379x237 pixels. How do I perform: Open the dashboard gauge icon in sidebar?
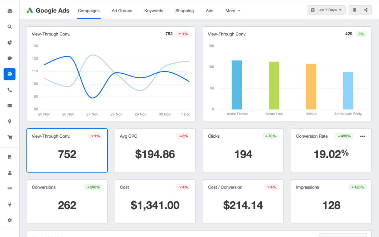[9, 11]
